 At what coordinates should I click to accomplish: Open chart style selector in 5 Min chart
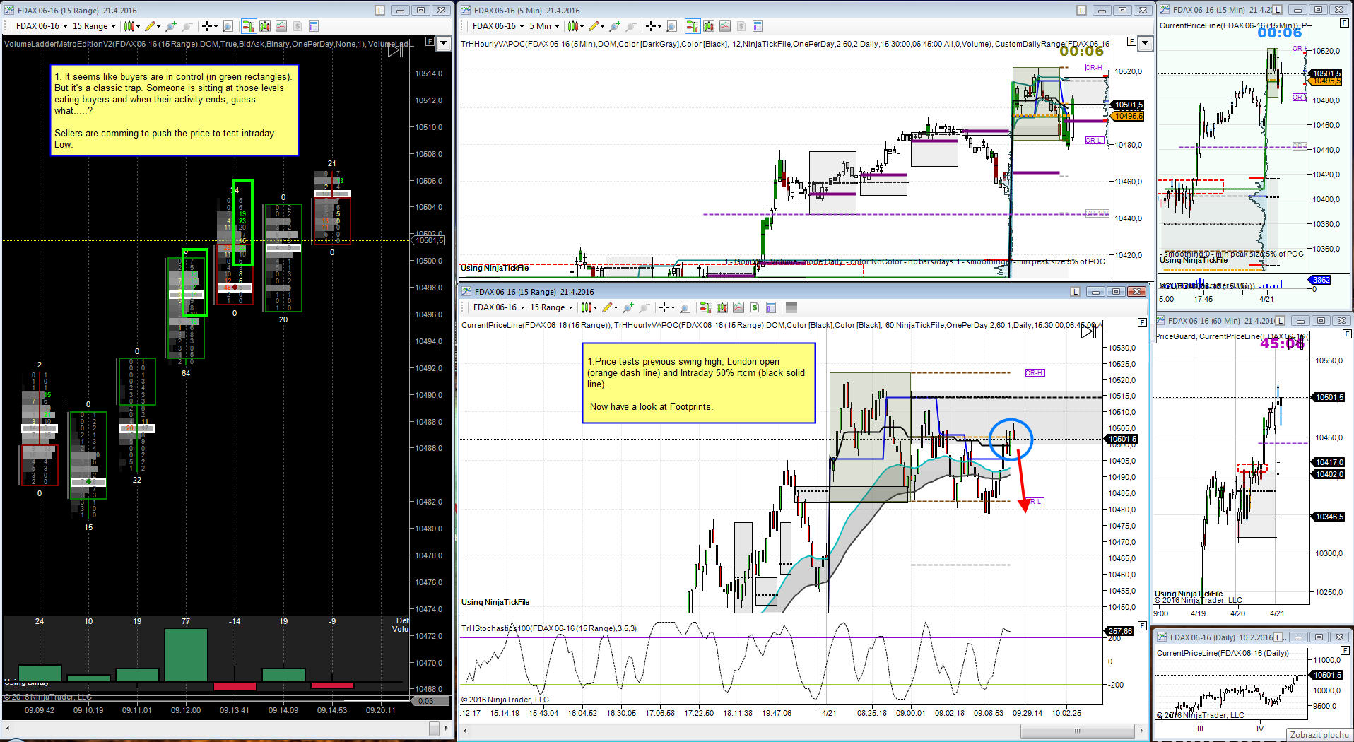(x=575, y=26)
